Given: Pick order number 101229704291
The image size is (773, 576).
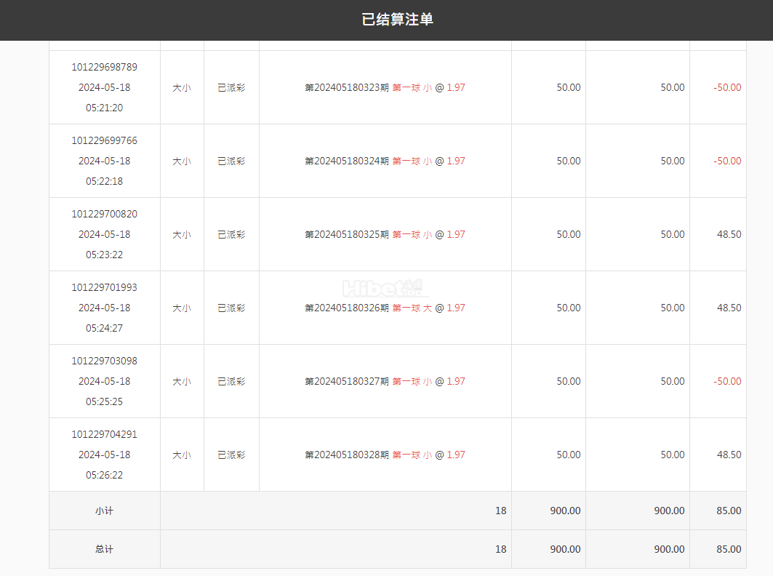Looking at the screenshot, I should [x=105, y=434].
